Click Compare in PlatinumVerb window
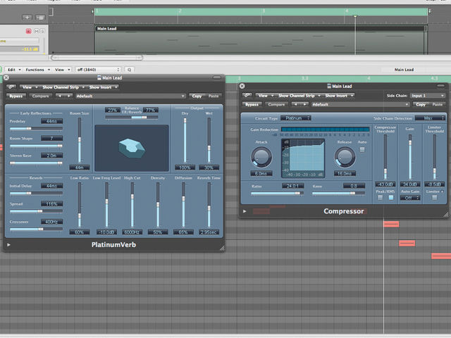The height and width of the screenshot is (338, 451). pos(40,96)
